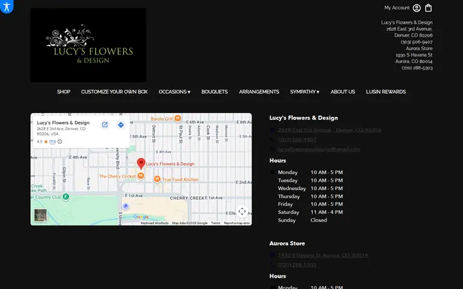
Task: Click the Google logo on the map
Action: (x=141, y=217)
